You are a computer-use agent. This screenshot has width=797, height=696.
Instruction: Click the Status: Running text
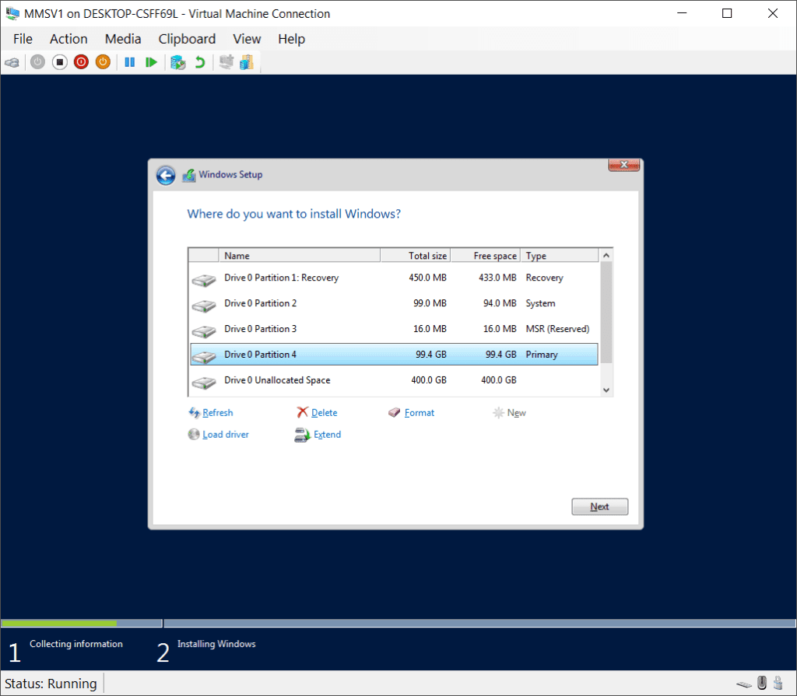[x=51, y=684]
